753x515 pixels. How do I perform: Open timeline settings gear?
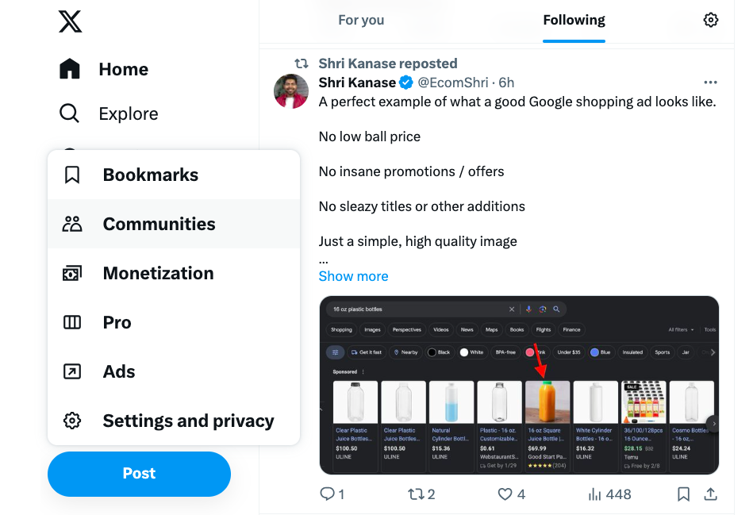[x=710, y=19]
